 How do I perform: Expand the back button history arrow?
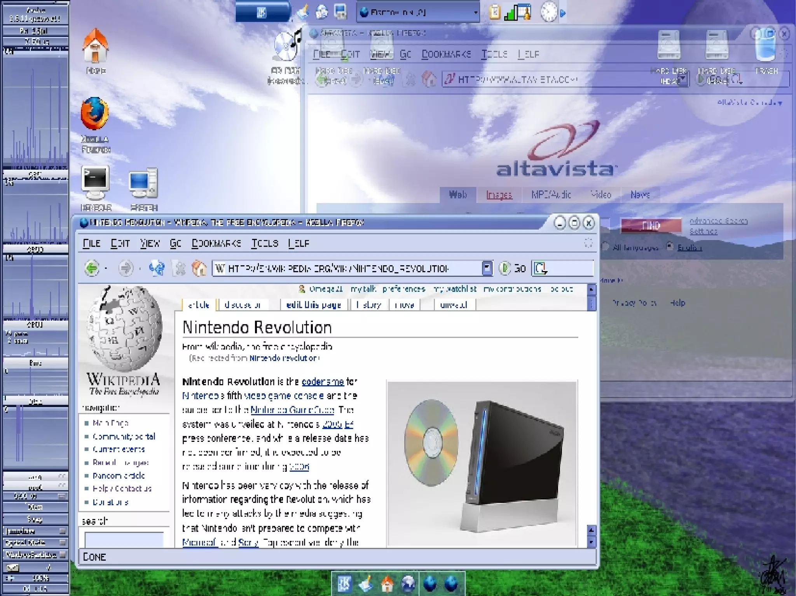[x=106, y=268]
